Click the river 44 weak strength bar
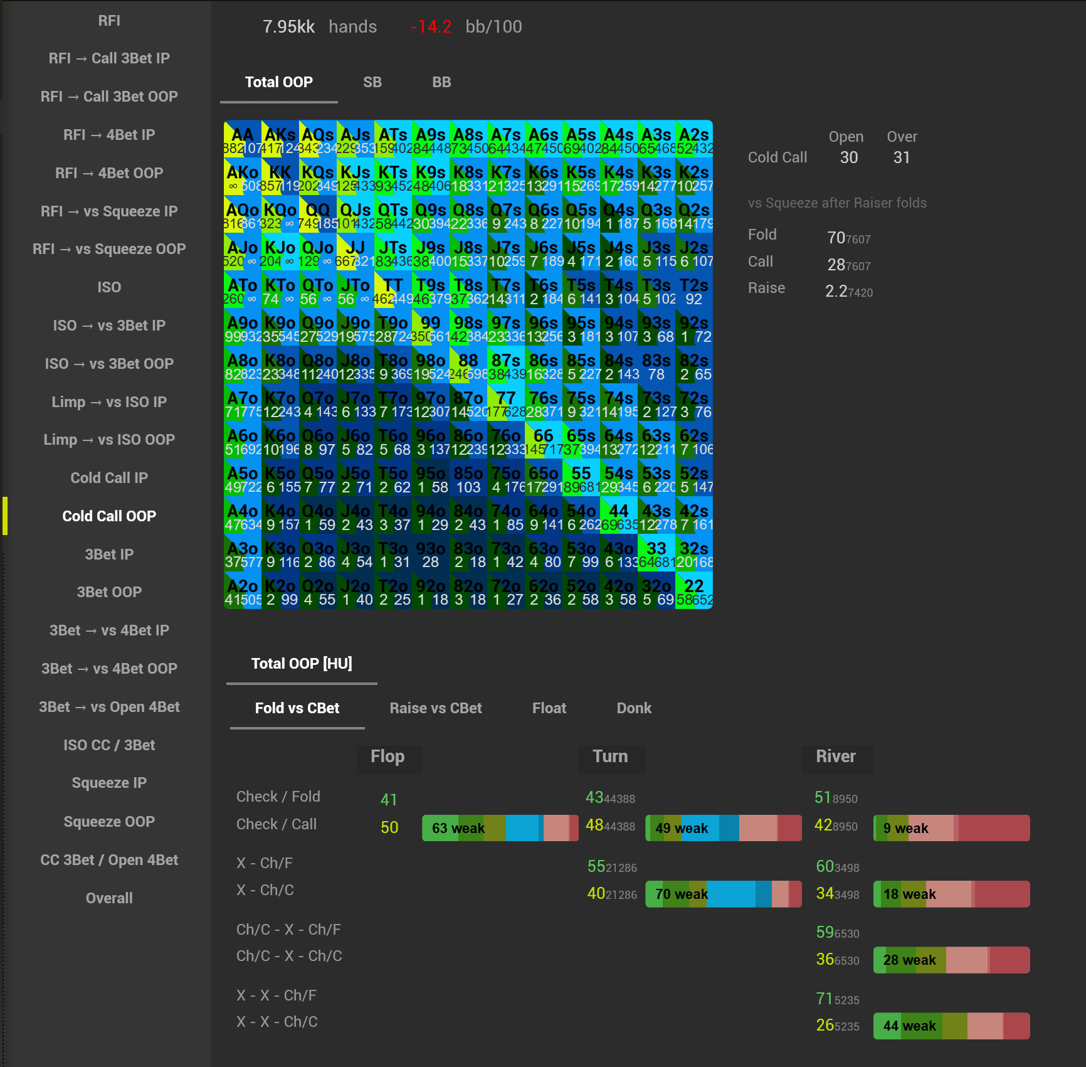Screen dimensions: 1086x1067 click(x=952, y=1026)
